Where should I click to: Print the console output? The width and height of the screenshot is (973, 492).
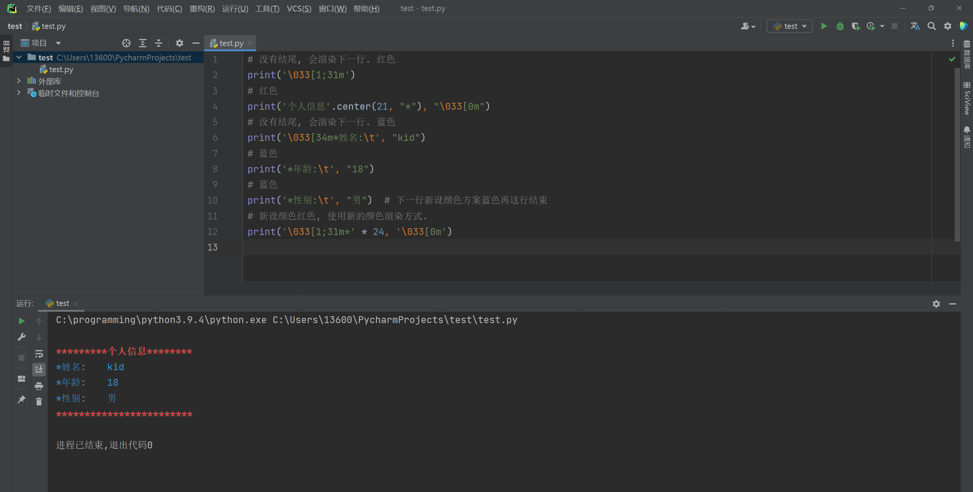point(39,386)
